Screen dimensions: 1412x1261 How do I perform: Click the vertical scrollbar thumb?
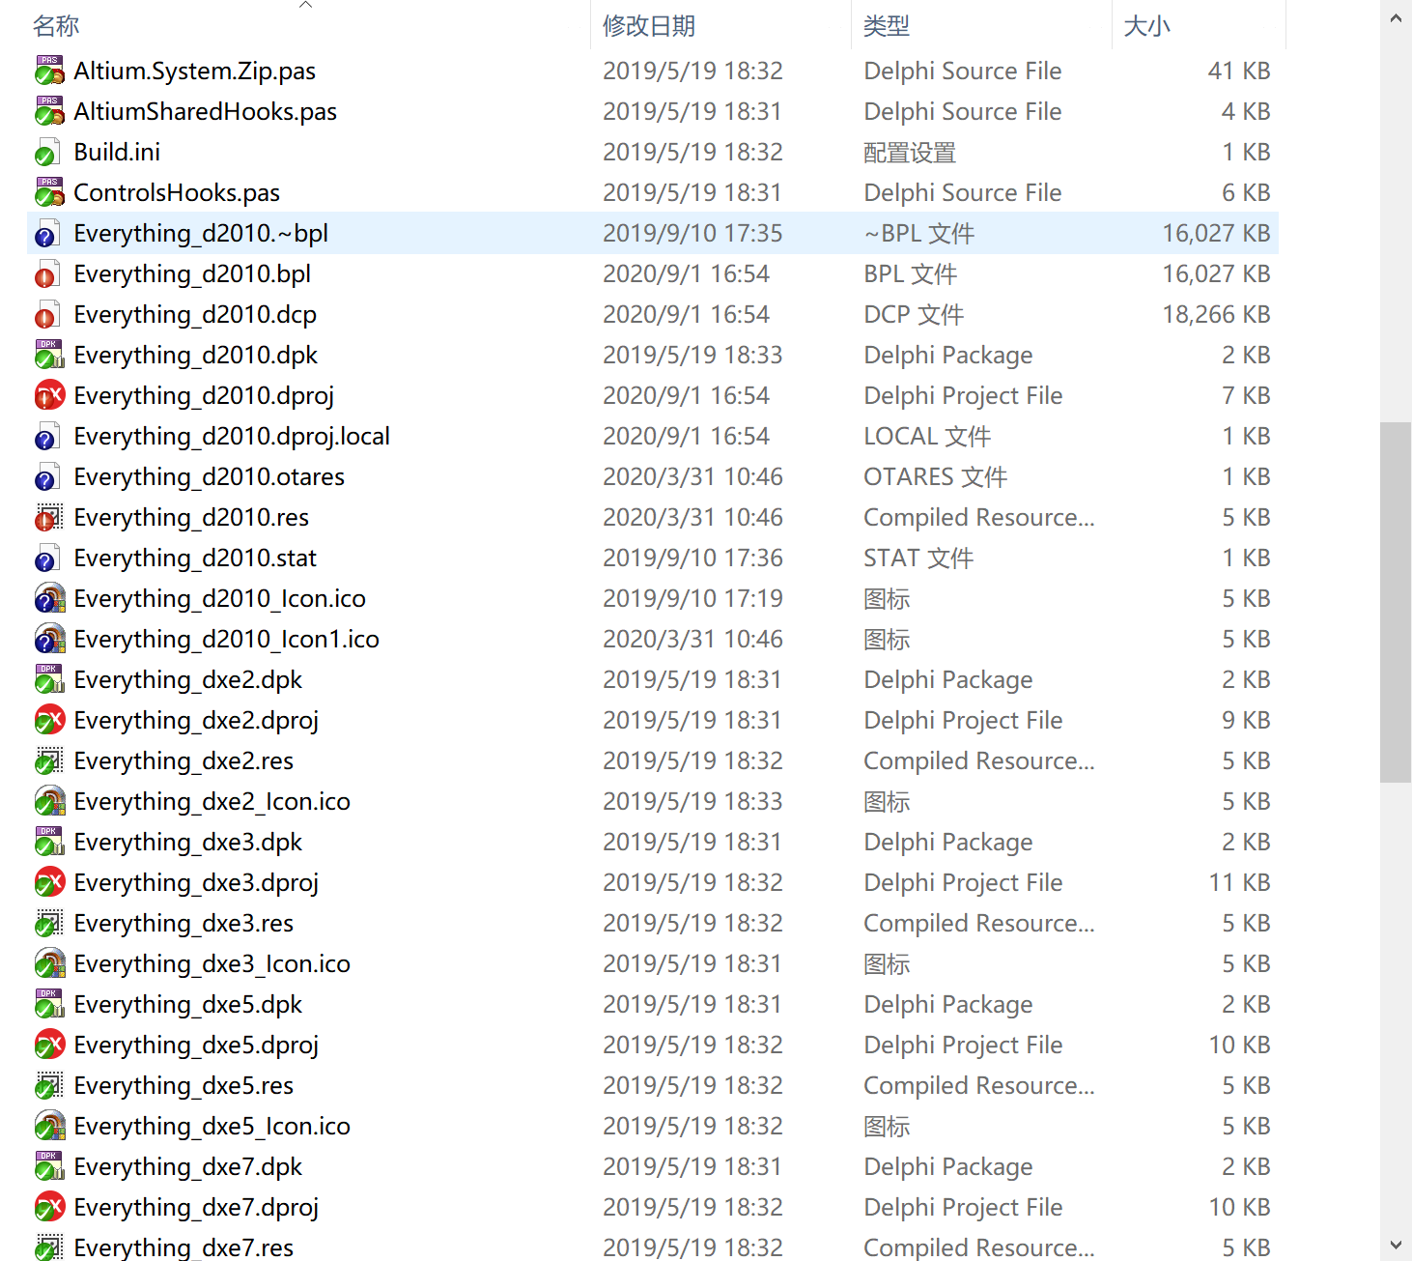pos(1396,602)
